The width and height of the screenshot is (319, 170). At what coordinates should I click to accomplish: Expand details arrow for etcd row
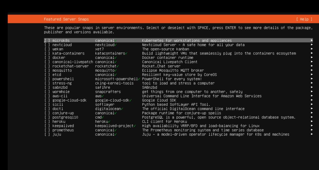coord(312,75)
